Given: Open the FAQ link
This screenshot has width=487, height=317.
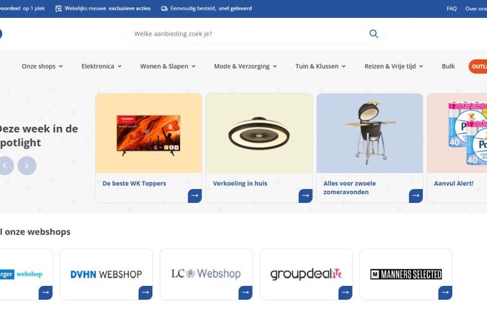Looking at the screenshot, I should (451, 9).
